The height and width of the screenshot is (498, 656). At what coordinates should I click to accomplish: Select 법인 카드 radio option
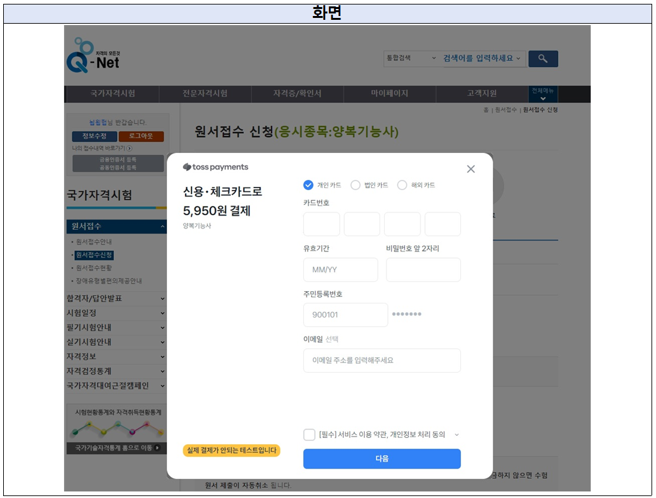coord(355,185)
